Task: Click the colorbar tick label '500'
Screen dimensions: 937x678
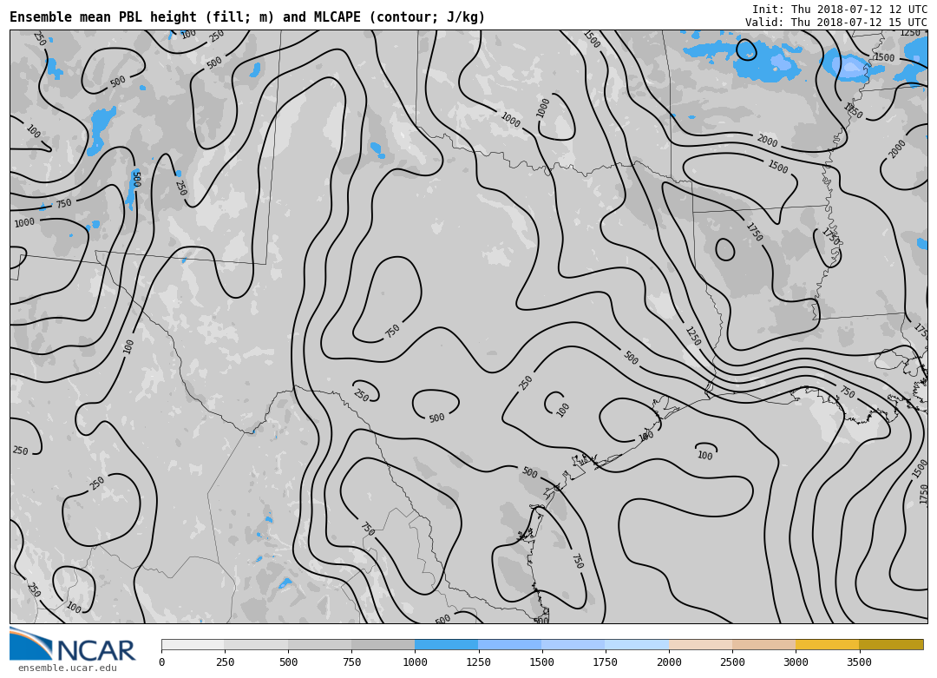Action: pyautogui.click(x=288, y=662)
